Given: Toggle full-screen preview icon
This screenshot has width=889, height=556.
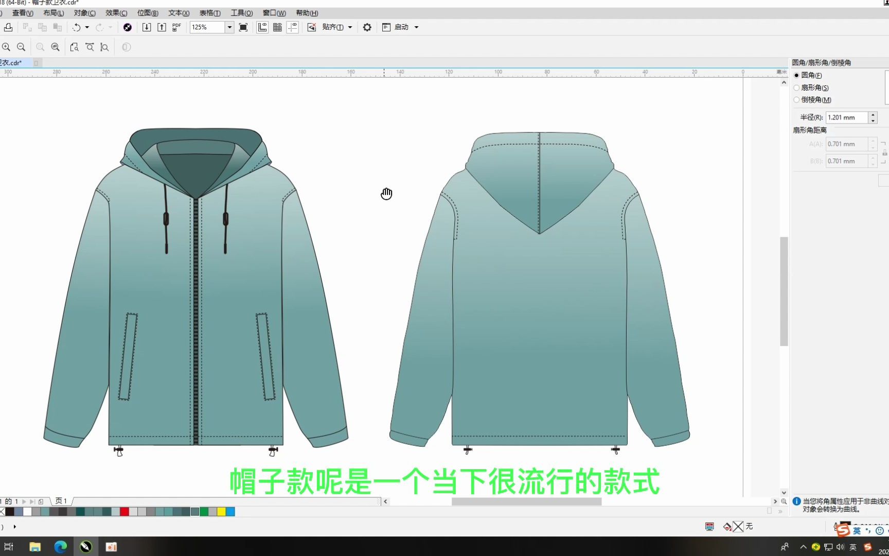Looking at the screenshot, I should click(x=243, y=27).
